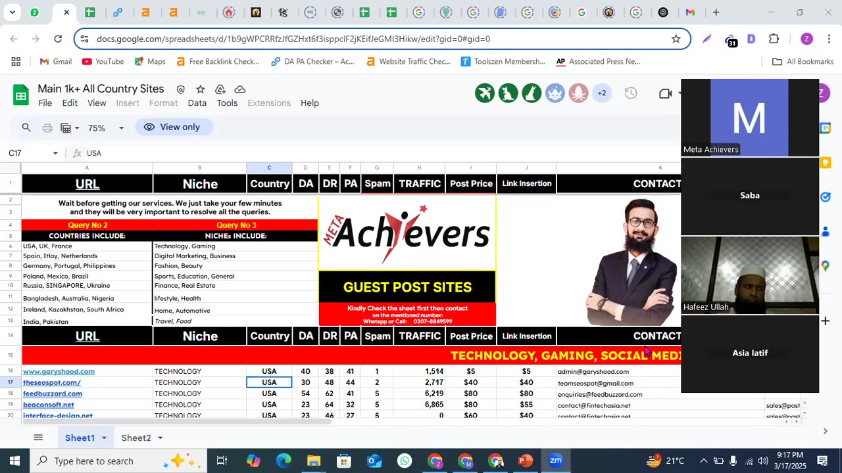This screenshot has width=842, height=473.
Task: Show the +2 more collaborators
Action: point(601,93)
